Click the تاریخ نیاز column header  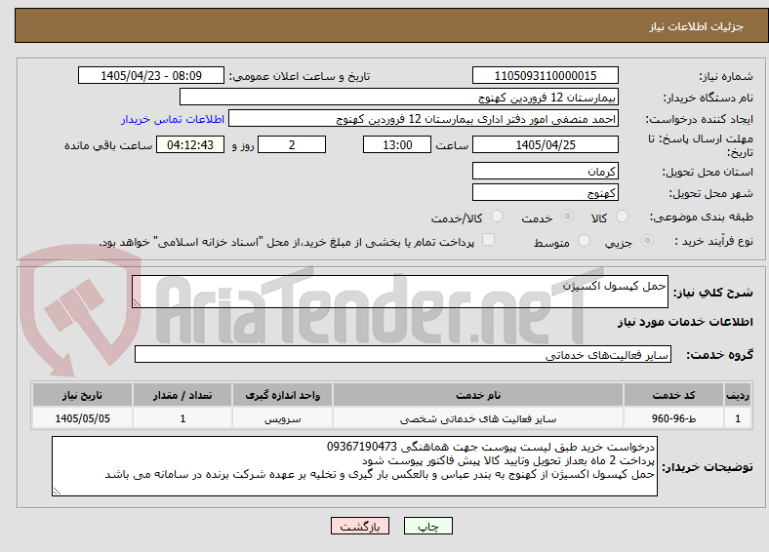[x=82, y=395]
